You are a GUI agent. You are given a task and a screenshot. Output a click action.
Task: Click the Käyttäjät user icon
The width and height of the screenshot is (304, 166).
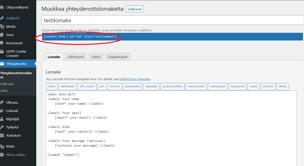[x=2, y=119]
